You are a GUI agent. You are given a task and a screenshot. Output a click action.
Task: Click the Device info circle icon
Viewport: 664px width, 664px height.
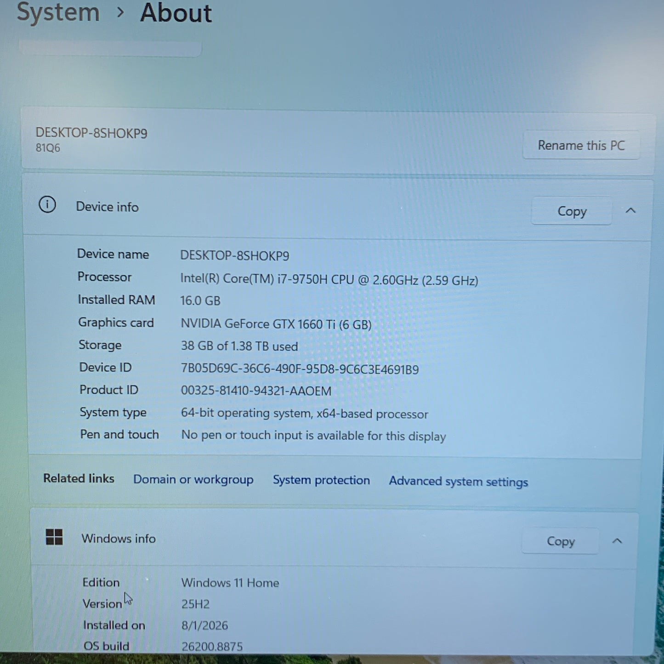[x=47, y=204]
